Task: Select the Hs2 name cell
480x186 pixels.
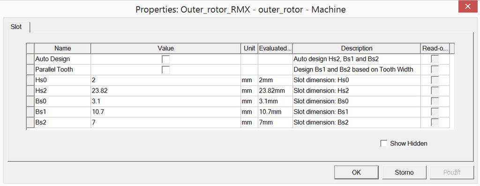Action: click(62, 91)
